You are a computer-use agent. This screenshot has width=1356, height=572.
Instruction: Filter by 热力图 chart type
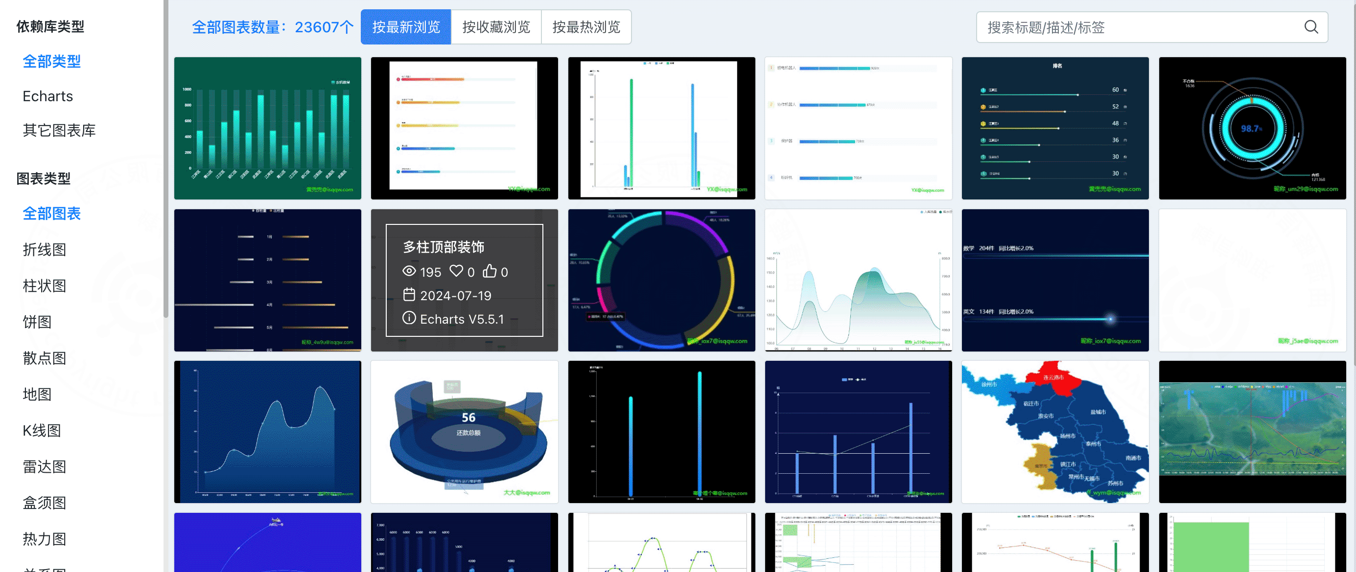click(x=44, y=539)
